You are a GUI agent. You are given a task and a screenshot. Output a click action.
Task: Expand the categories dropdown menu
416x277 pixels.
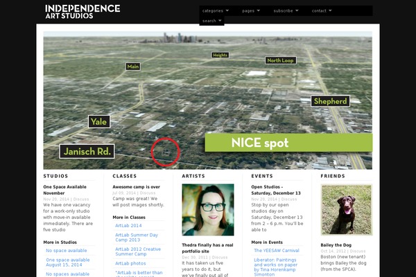pyautogui.click(x=215, y=11)
